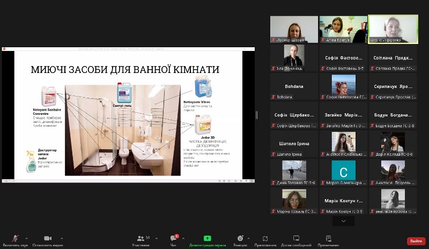Select Дар'я Коляда participant tile
The height and width of the screenshot is (249, 429).
pos(393,143)
